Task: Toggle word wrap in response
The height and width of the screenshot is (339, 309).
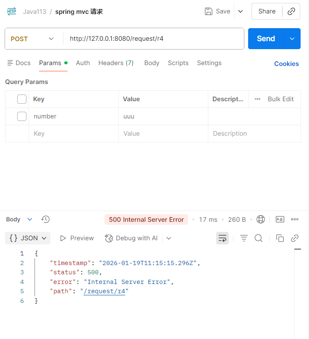Action: (223, 238)
